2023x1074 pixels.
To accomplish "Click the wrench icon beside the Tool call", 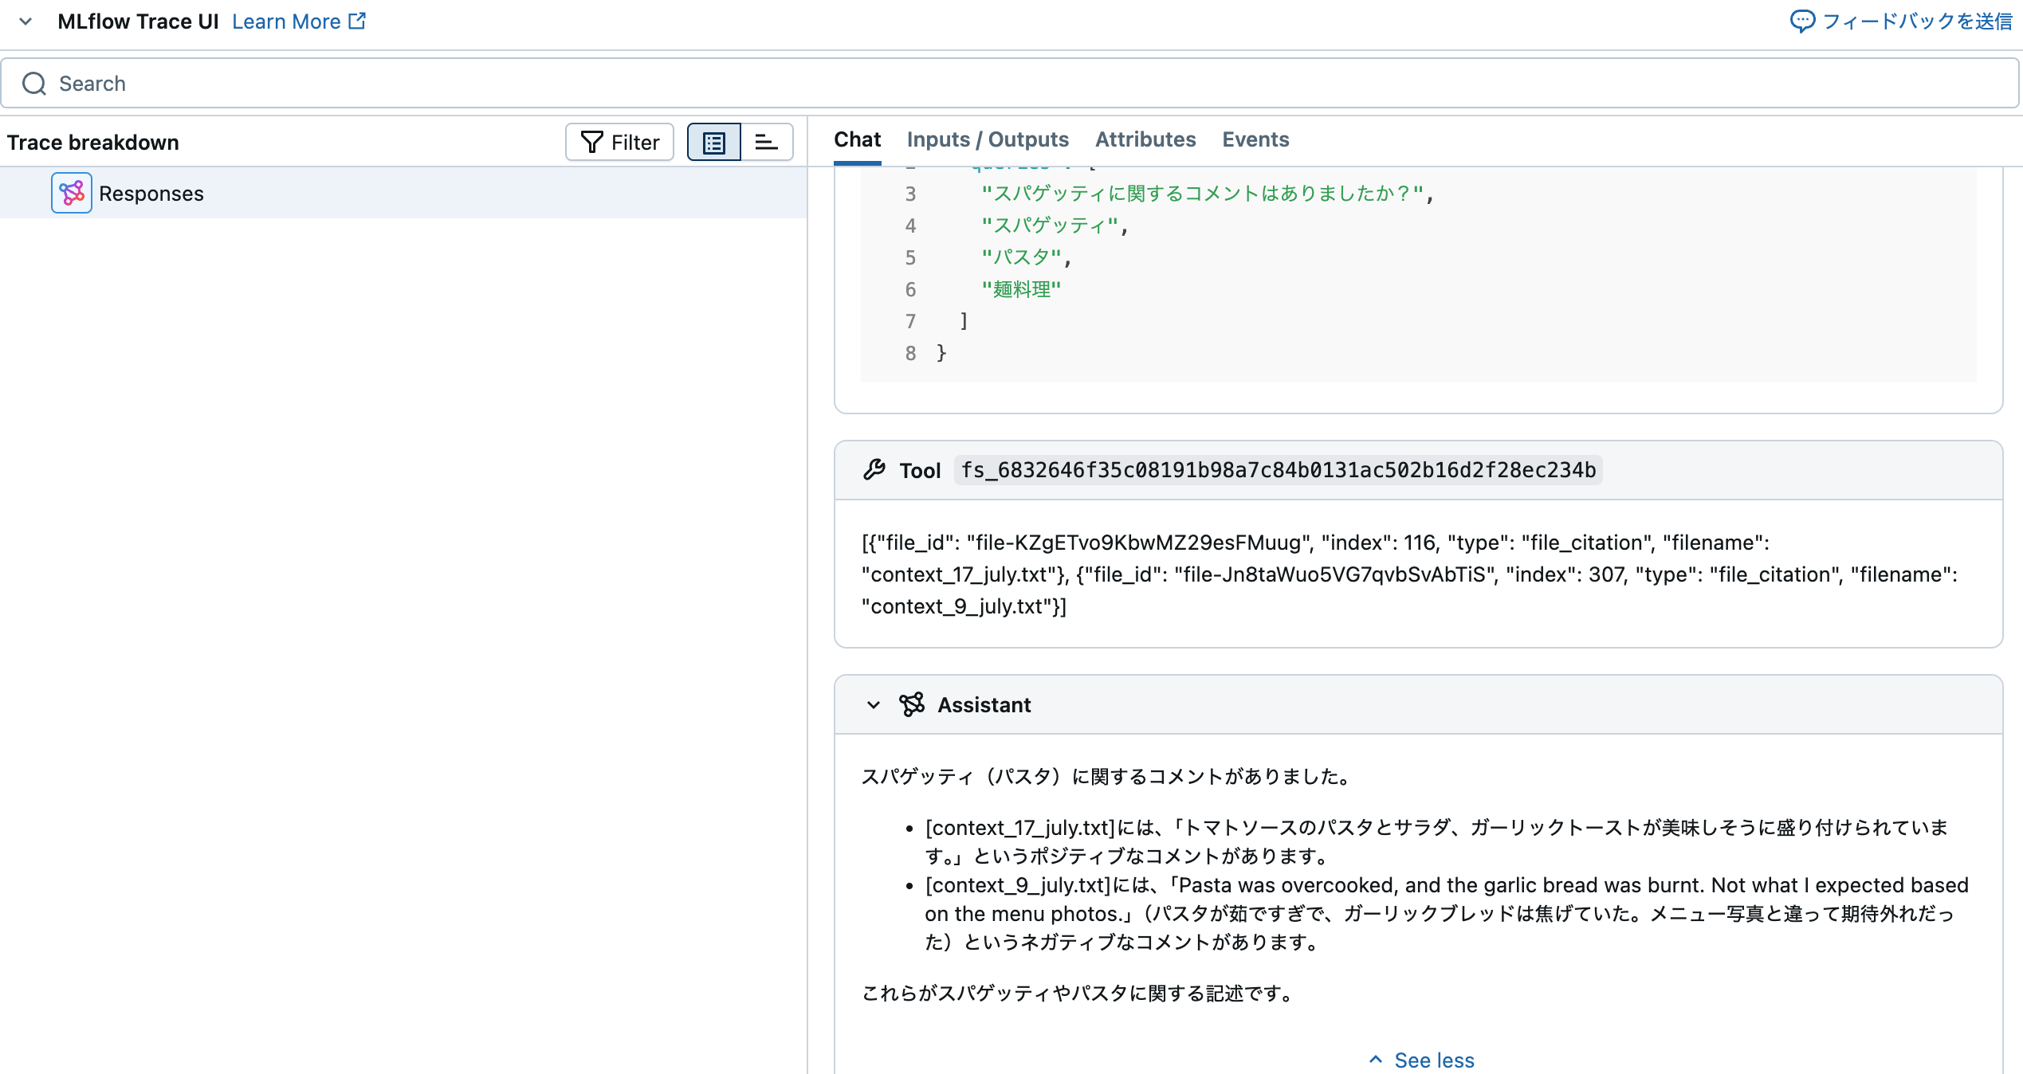I will tap(876, 470).
